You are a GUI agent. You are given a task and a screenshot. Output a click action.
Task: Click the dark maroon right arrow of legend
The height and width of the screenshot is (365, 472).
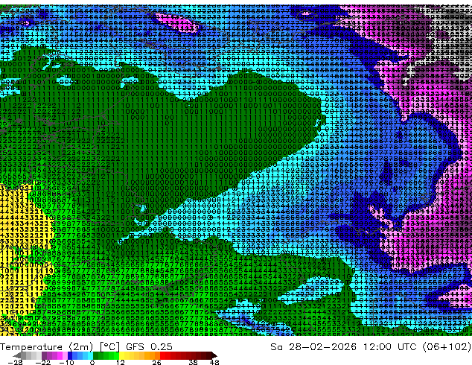coord(214,355)
